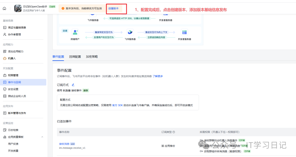
Task: Click the 安全设置 shield icon
Action: click(5, 89)
